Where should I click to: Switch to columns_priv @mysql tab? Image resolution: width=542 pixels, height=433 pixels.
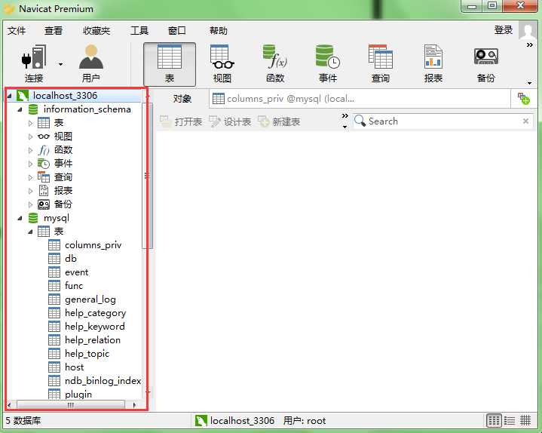tap(360, 99)
